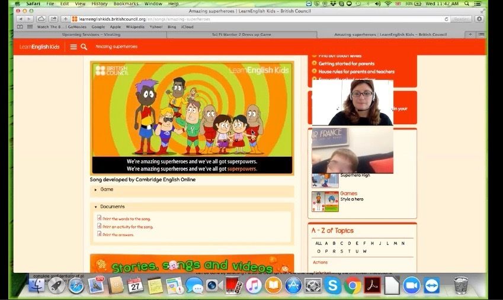Image resolution: width=503 pixels, height=300 pixels.
Task: Click the Reader button in address bar
Action: [462, 19]
